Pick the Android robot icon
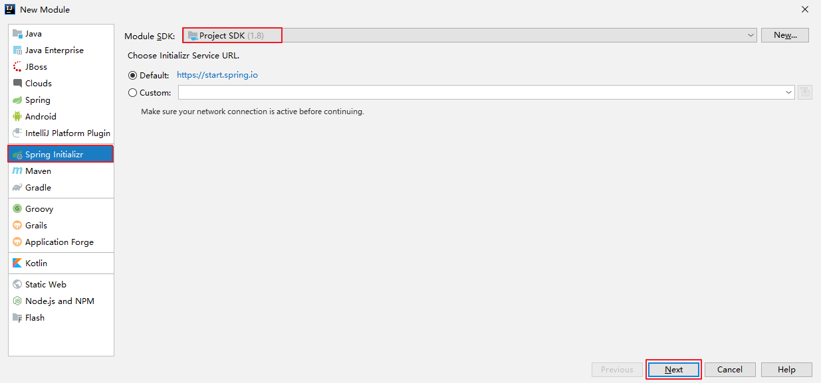This screenshot has height=383, width=821. pos(17,117)
